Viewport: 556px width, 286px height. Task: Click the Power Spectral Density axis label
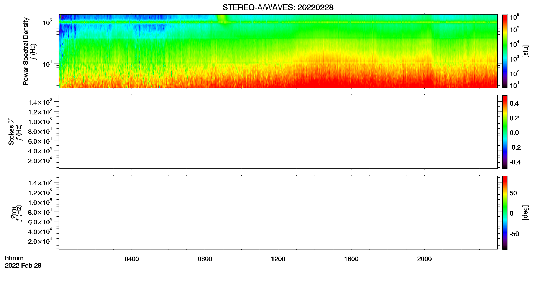click(26, 51)
